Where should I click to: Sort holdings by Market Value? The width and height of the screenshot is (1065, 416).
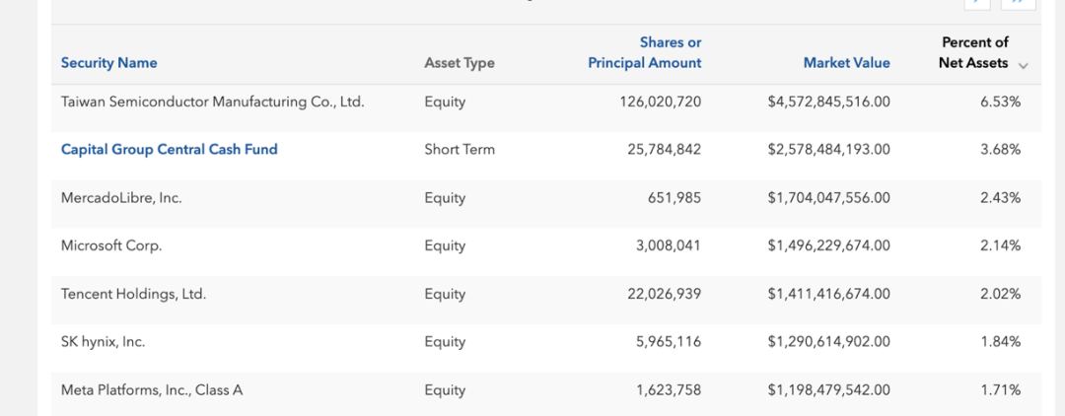(846, 63)
